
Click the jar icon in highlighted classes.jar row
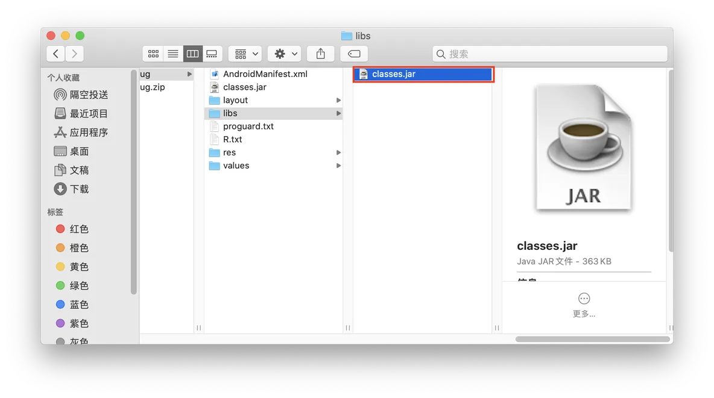[x=364, y=74]
